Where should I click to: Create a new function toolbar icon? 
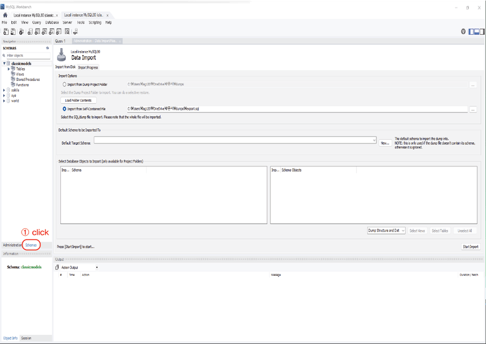click(x=59, y=32)
